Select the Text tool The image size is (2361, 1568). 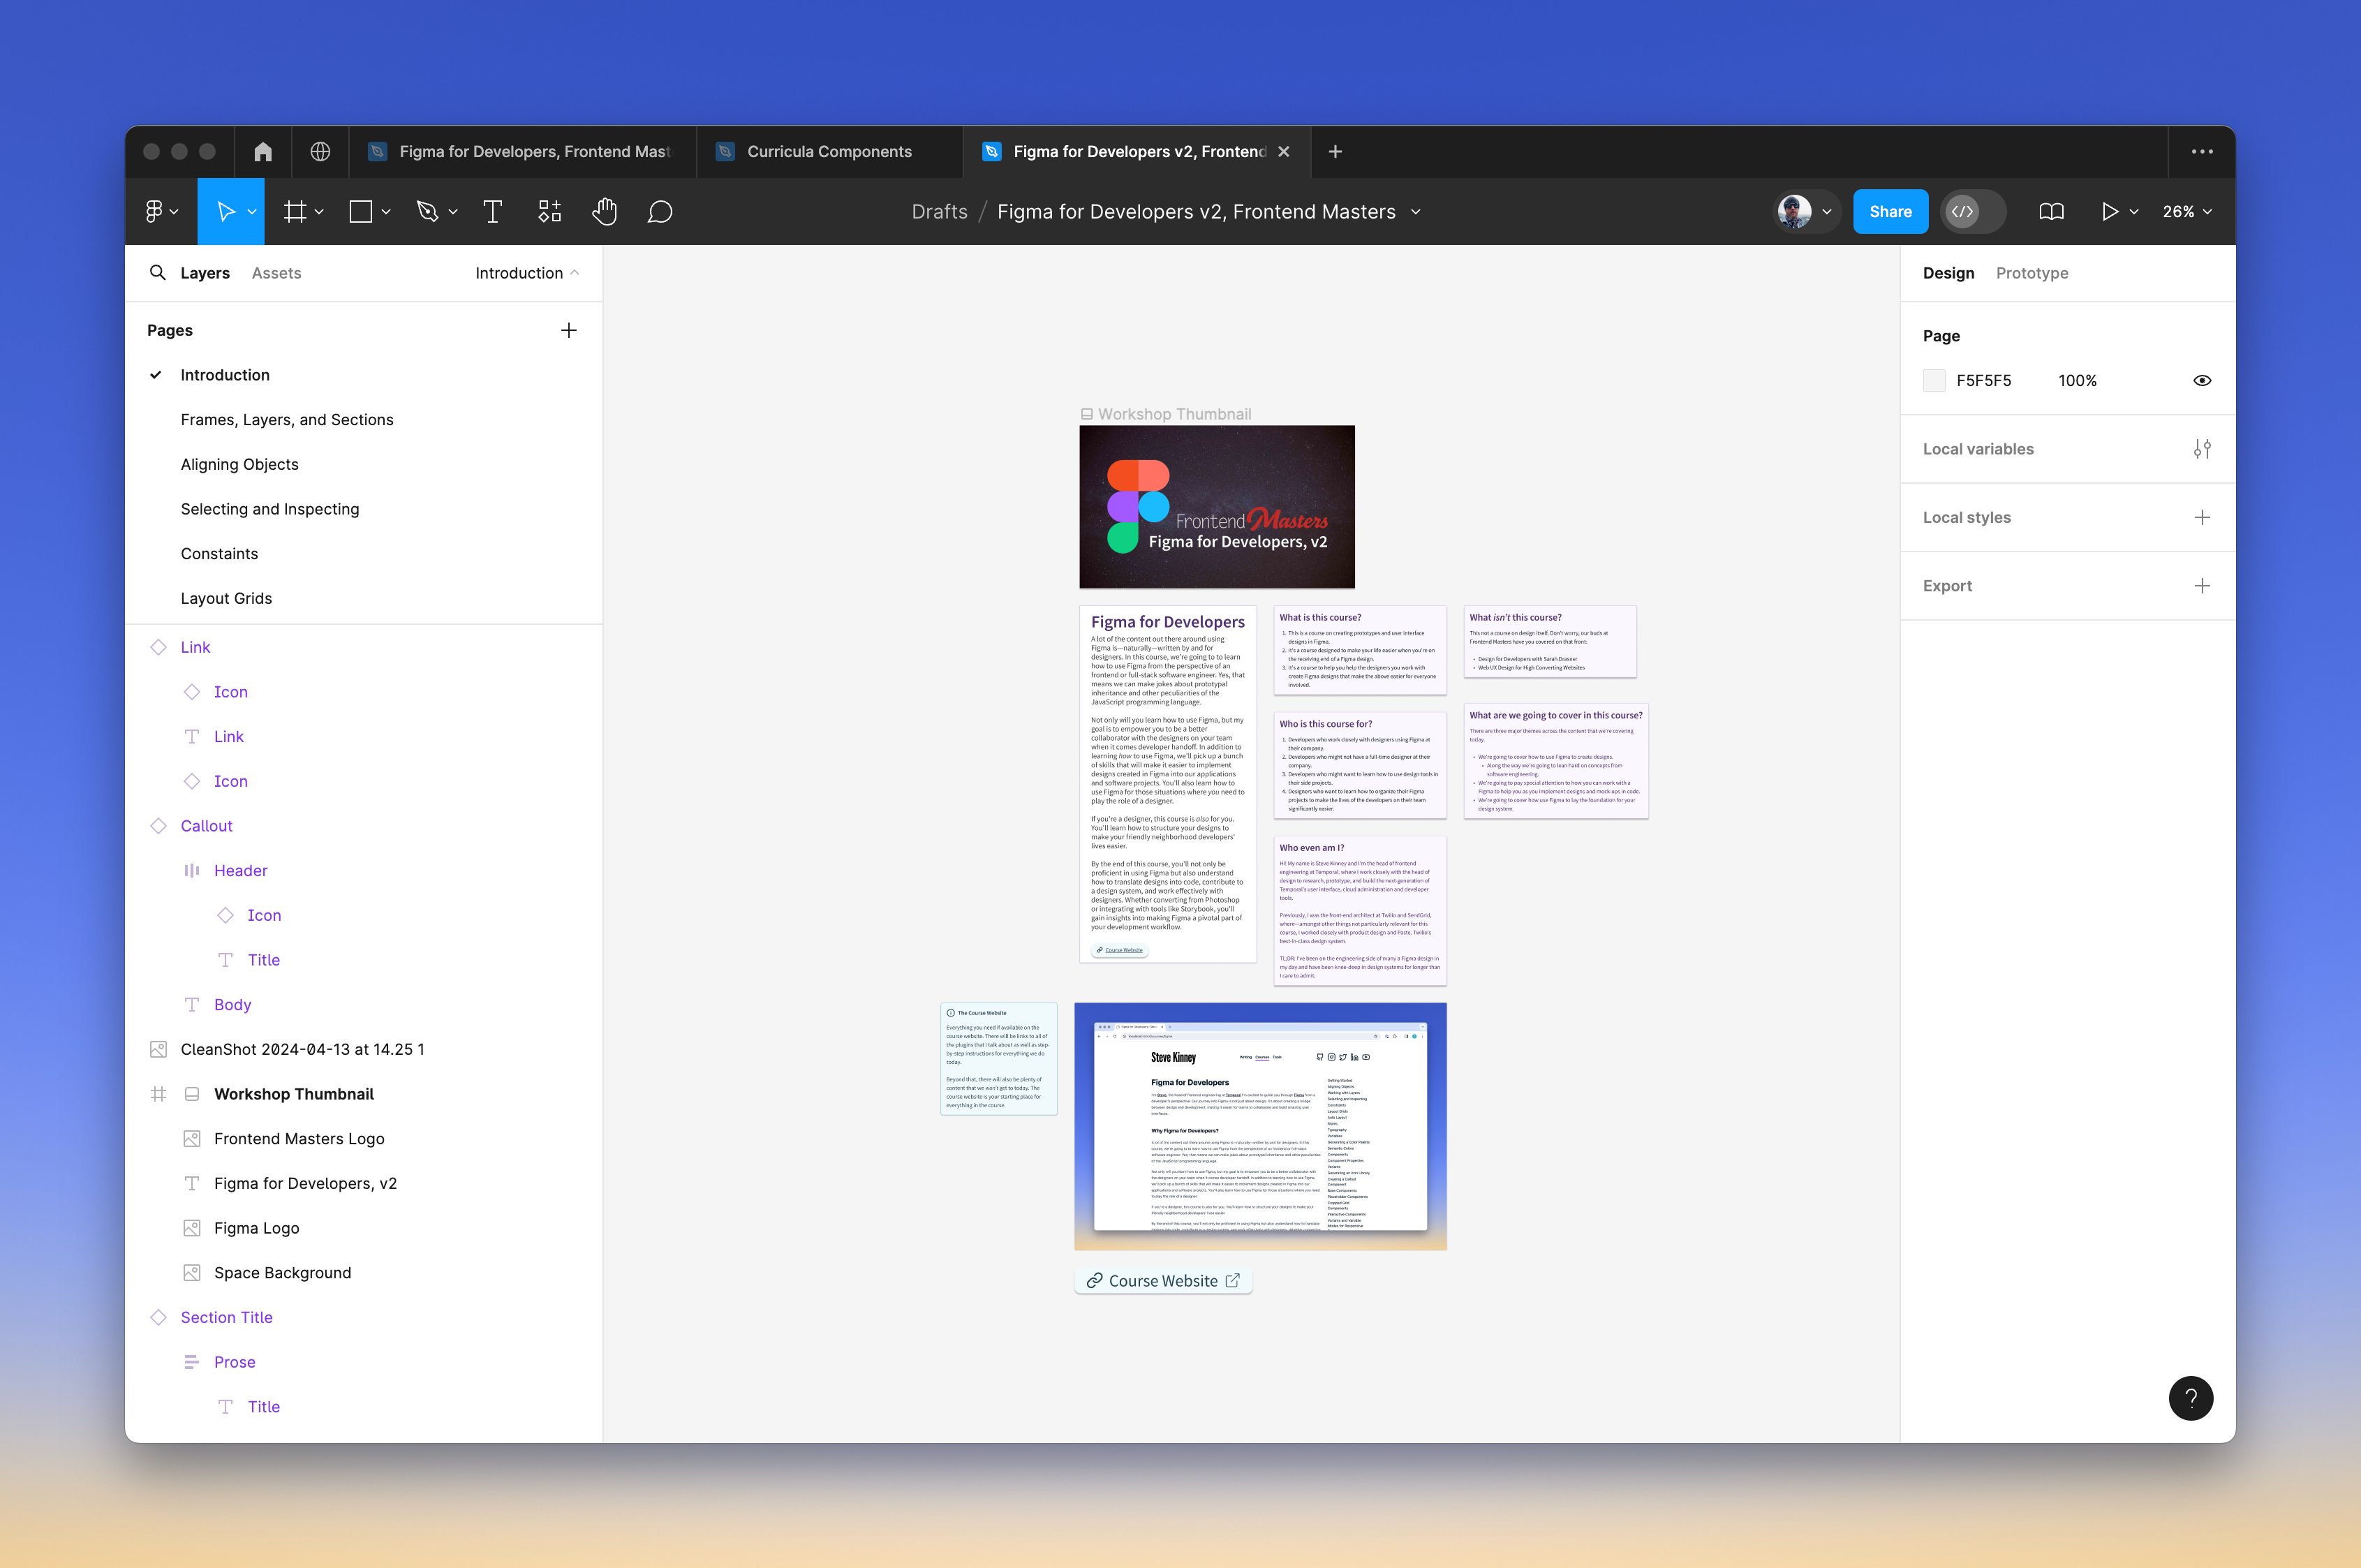[493, 211]
